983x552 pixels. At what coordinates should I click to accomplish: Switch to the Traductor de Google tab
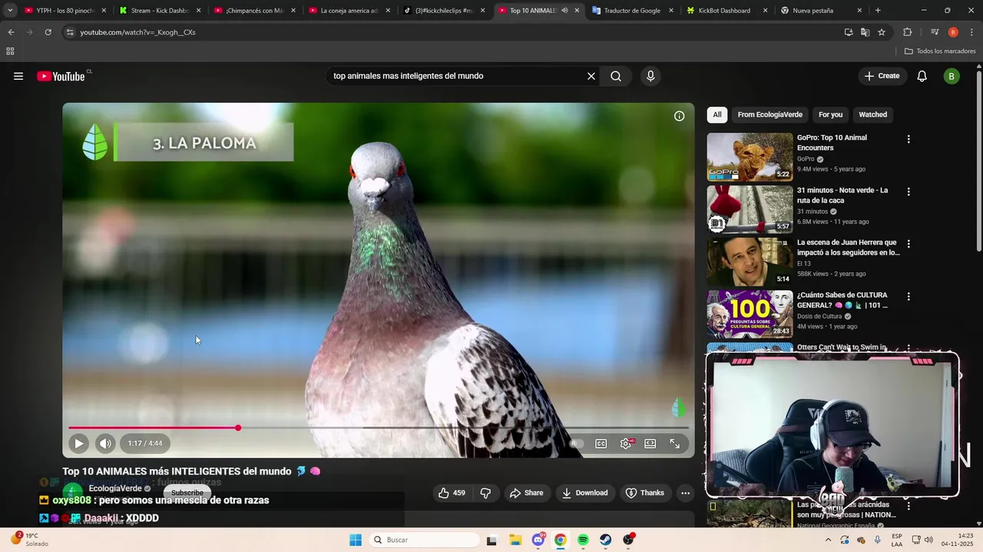click(632, 11)
